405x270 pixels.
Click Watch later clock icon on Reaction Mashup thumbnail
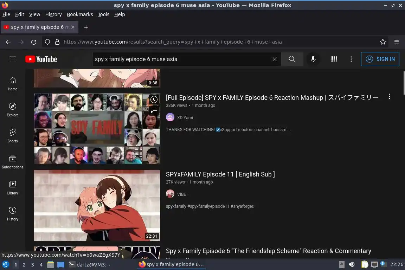click(x=154, y=99)
